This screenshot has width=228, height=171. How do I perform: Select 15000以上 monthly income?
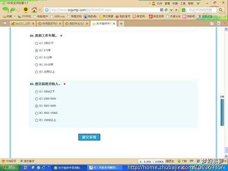coord(37,120)
